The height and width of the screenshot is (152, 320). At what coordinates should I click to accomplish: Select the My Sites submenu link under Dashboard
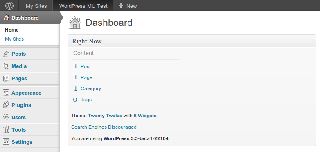click(14, 39)
